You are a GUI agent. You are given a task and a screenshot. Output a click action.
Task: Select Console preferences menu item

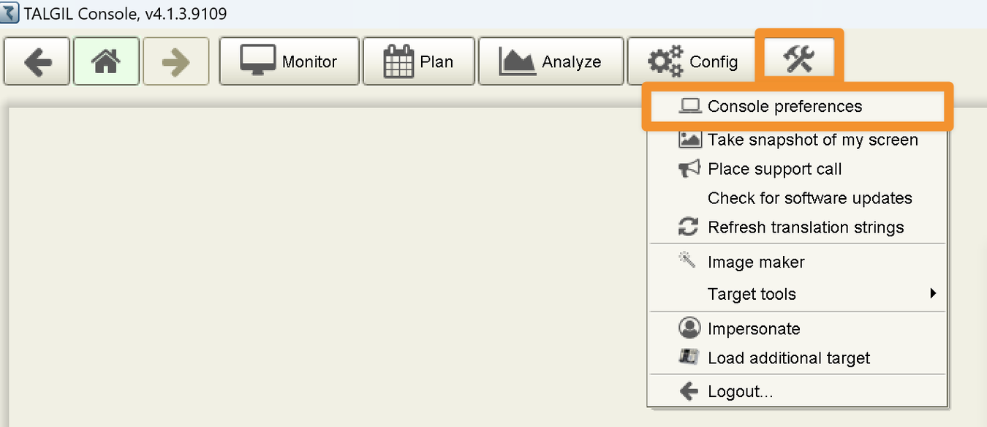pyautogui.click(x=798, y=107)
